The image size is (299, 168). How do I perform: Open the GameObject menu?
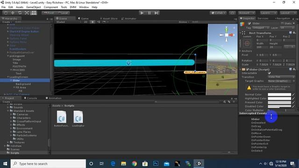tap(34, 7)
